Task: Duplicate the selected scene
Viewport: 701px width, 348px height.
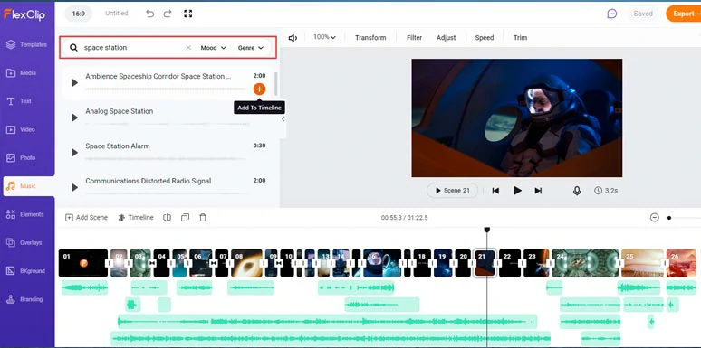Action: 185,218
